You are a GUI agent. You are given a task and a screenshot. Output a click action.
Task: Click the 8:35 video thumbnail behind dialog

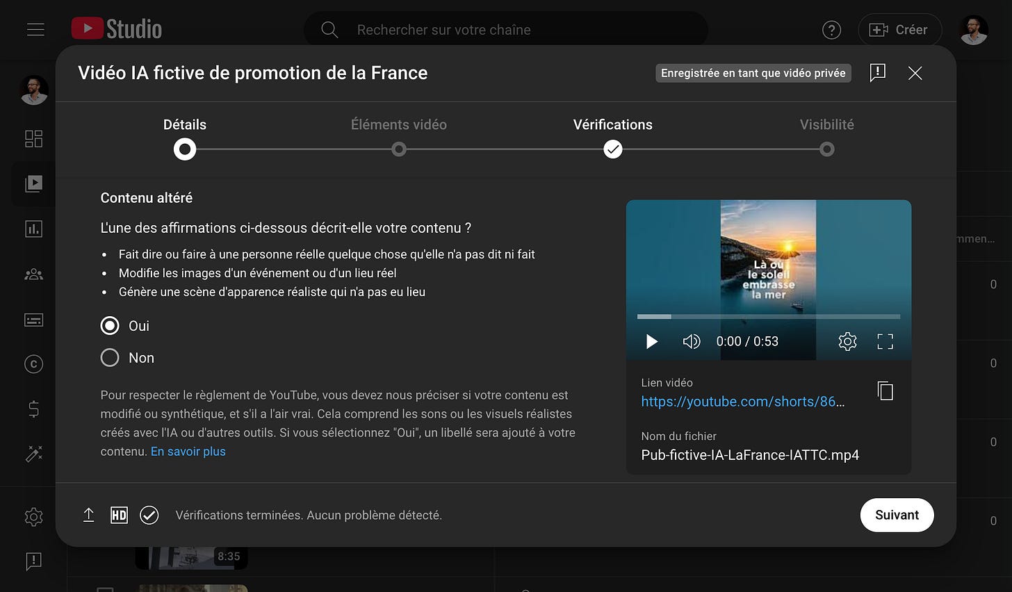[191, 557]
